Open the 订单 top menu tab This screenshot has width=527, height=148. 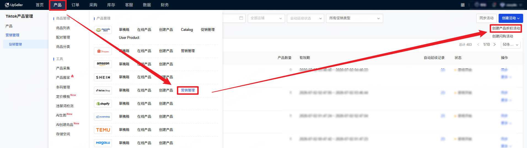click(76, 5)
